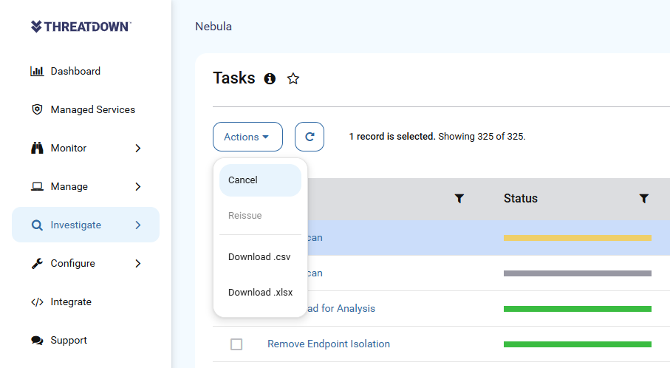Choose Cancel from the Actions menu
Screen dimensions: 670x368
coord(260,180)
